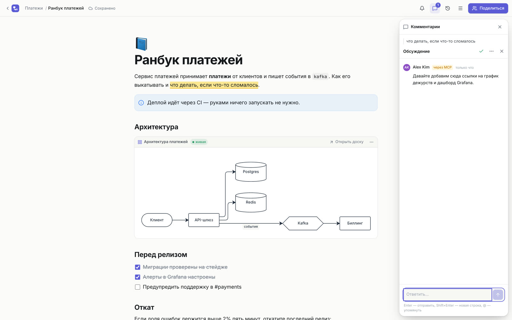Select the Postgres node in the diagram
The image size is (512, 320).
point(251,172)
